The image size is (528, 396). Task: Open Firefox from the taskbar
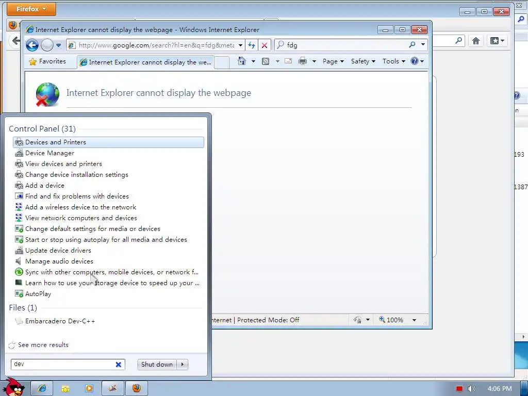(137, 388)
